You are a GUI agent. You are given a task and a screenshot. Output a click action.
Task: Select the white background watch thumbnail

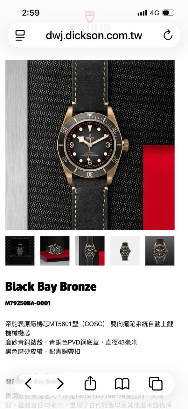125,251
